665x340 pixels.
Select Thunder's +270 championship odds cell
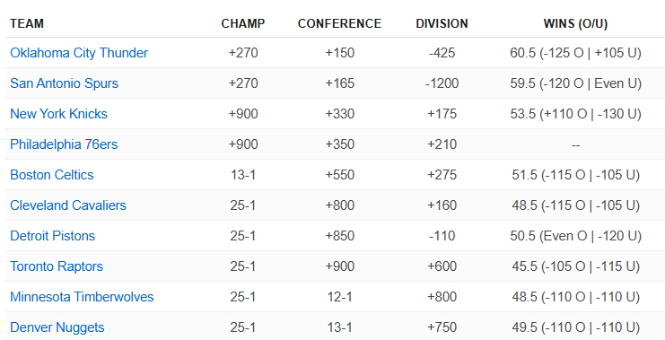(243, 53)
